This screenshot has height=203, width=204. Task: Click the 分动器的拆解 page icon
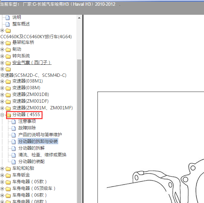[13, 148]
